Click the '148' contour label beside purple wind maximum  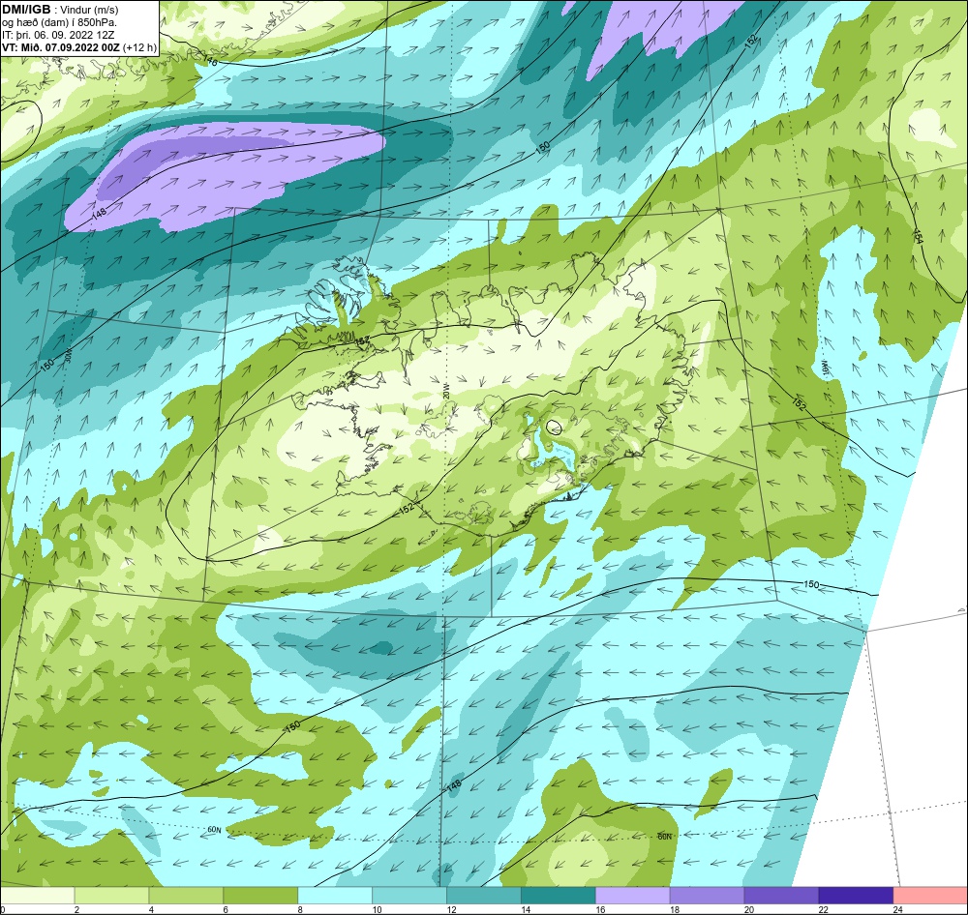[99, 214]
